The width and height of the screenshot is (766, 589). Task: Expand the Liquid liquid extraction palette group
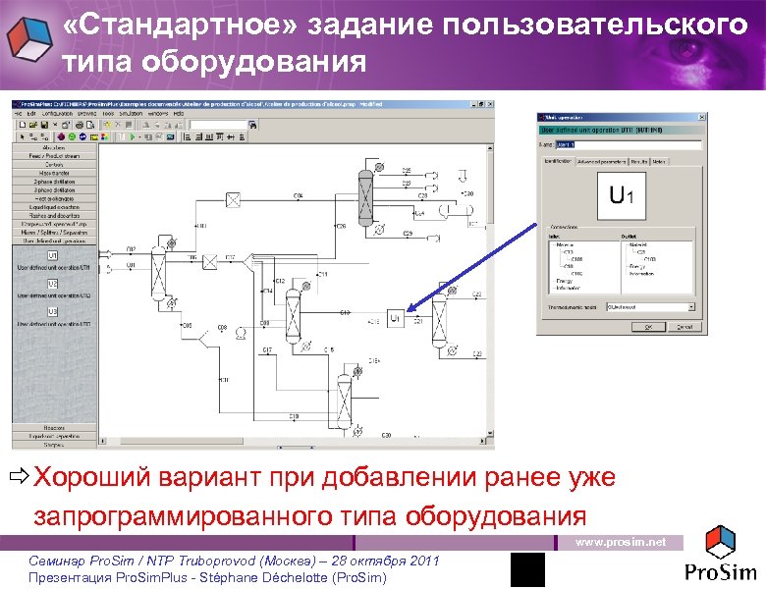[54, 207]
